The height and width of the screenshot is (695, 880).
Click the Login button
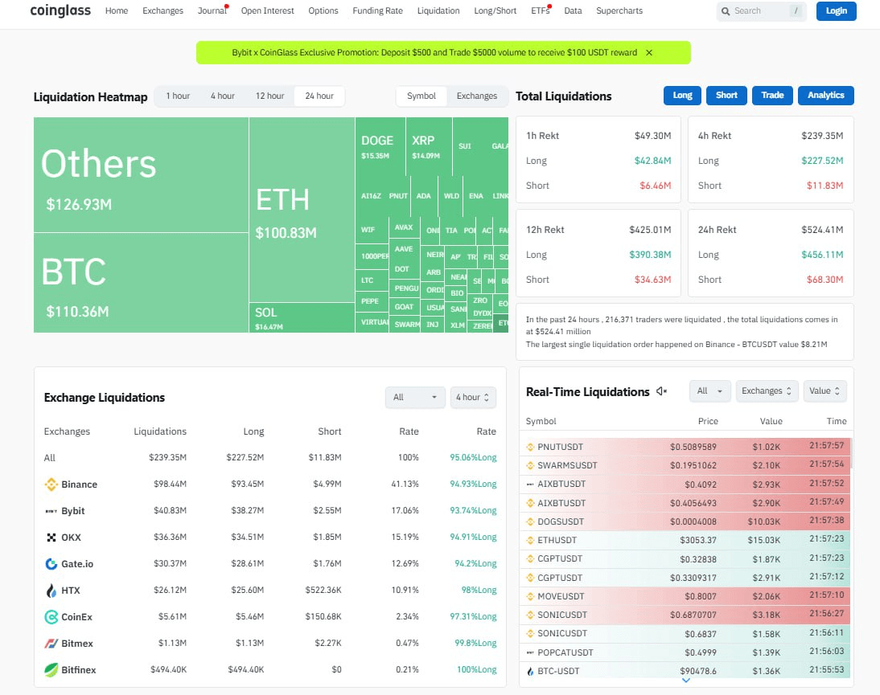click(837, 11)
